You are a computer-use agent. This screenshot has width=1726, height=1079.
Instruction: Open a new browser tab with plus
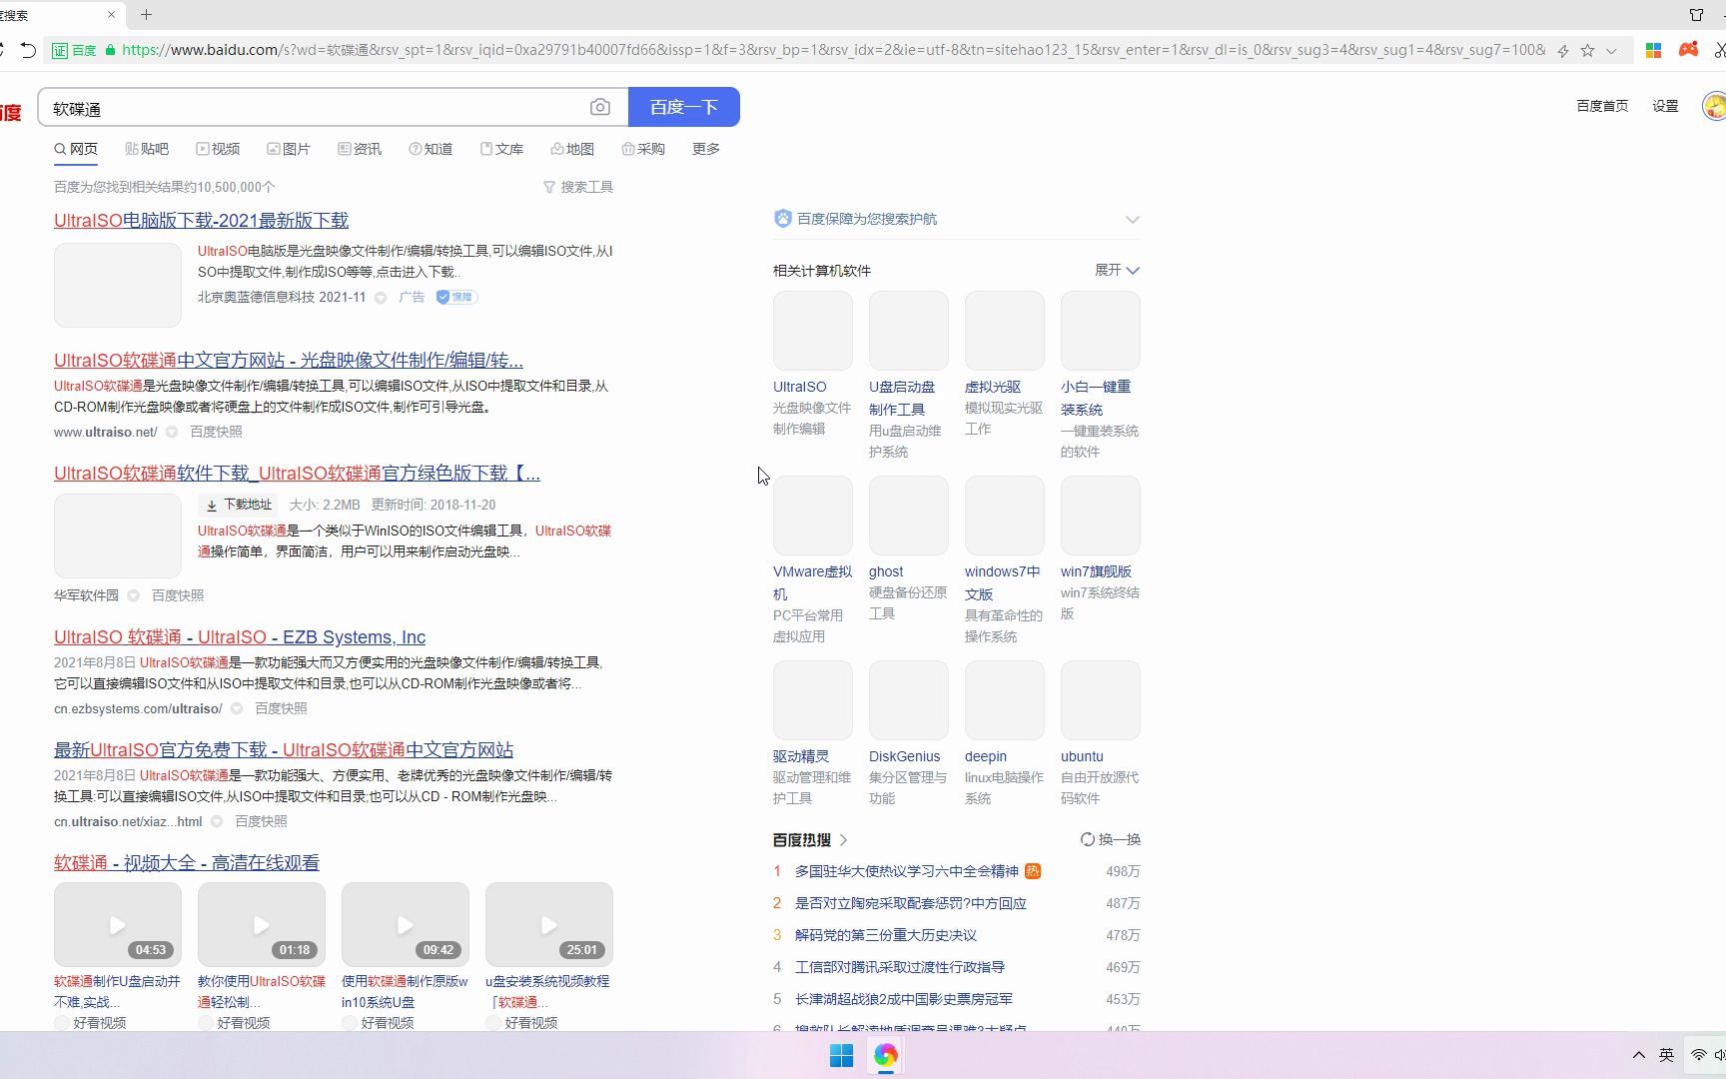pyautogui.click(x=147, y=14)
